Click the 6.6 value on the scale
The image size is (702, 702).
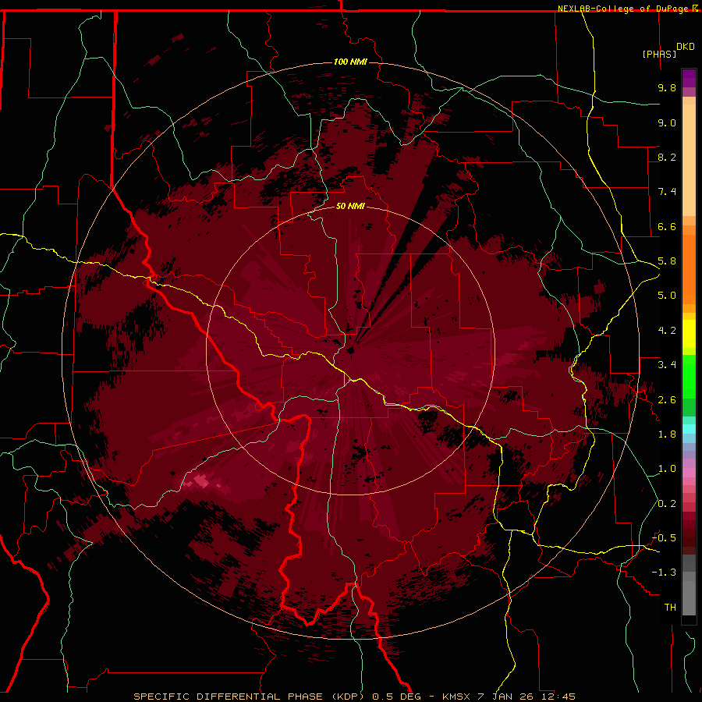click(x=667, y=226)
